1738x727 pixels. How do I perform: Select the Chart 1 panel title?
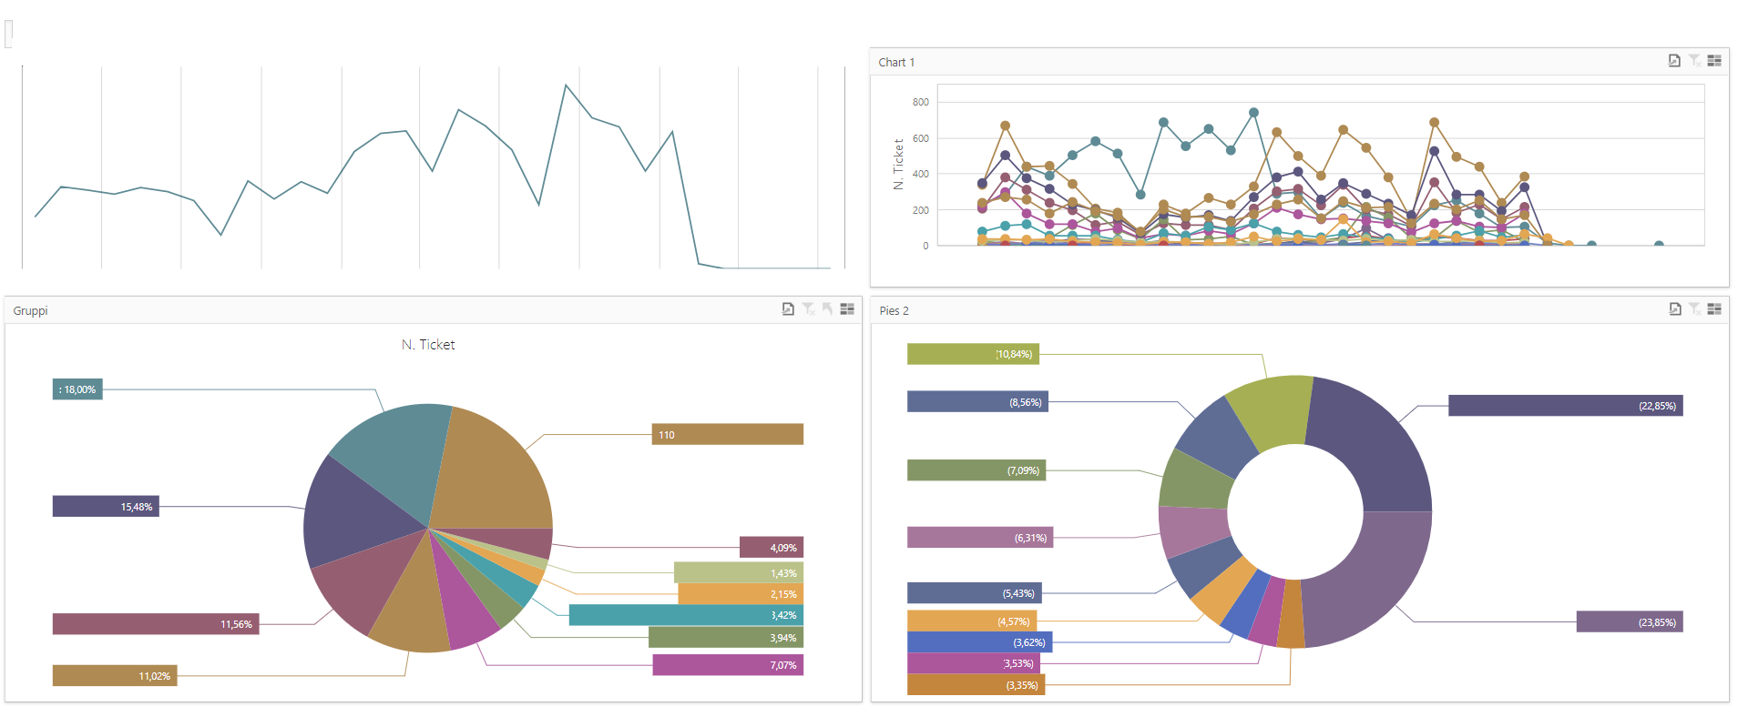tap(896, 63)
